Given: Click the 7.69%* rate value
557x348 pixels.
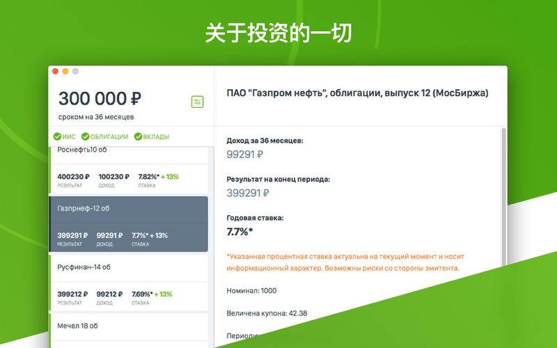Looking at the screenshot, I should (142, 294).
